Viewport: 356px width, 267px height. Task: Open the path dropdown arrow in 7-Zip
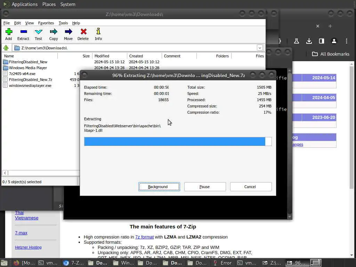click(260, 48)
